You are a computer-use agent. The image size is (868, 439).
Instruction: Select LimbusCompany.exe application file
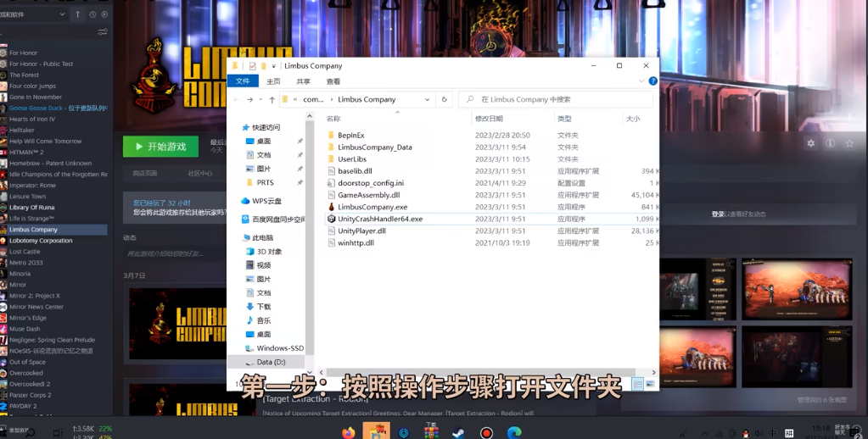click(372, 207)
